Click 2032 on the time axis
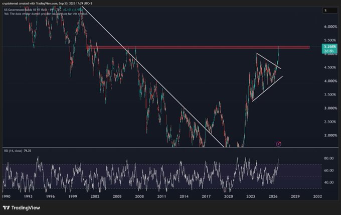Screen dimensions: 341x215 click(x=317, y=196)
